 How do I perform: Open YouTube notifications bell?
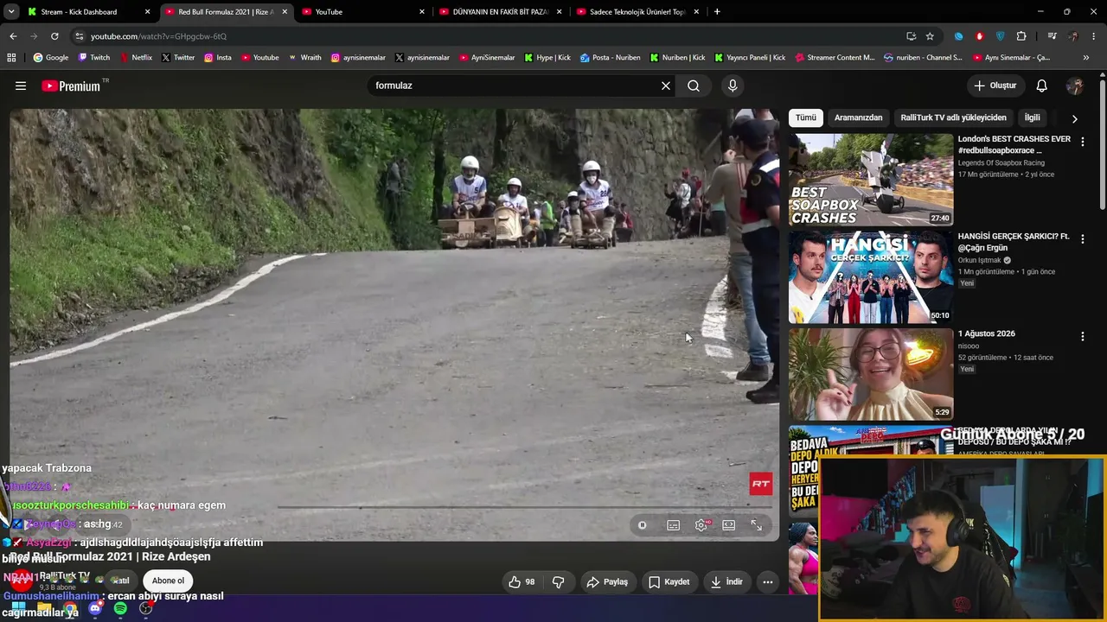pyautogui.click(x=1042, y=86)
